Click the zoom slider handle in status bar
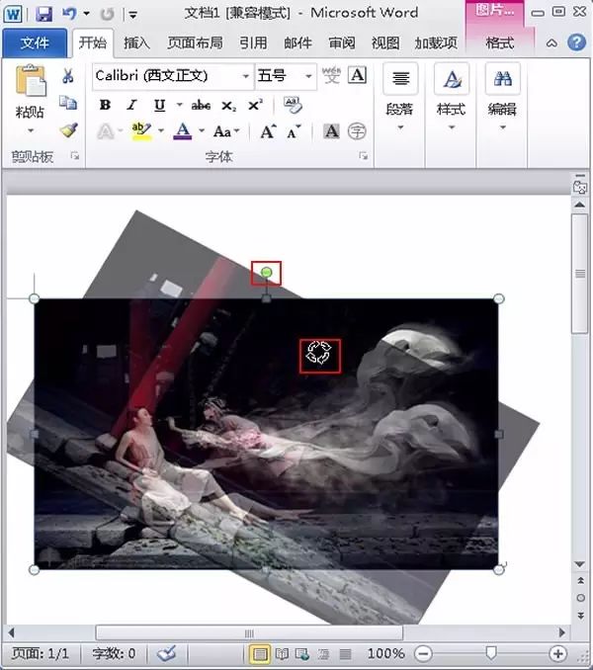Viewport: 593px width, 670px height. (491, 652)
